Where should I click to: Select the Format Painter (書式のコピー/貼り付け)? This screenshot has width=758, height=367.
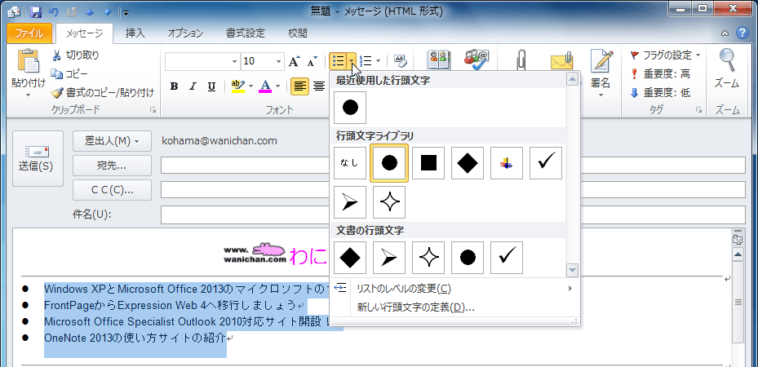point(103,92)
